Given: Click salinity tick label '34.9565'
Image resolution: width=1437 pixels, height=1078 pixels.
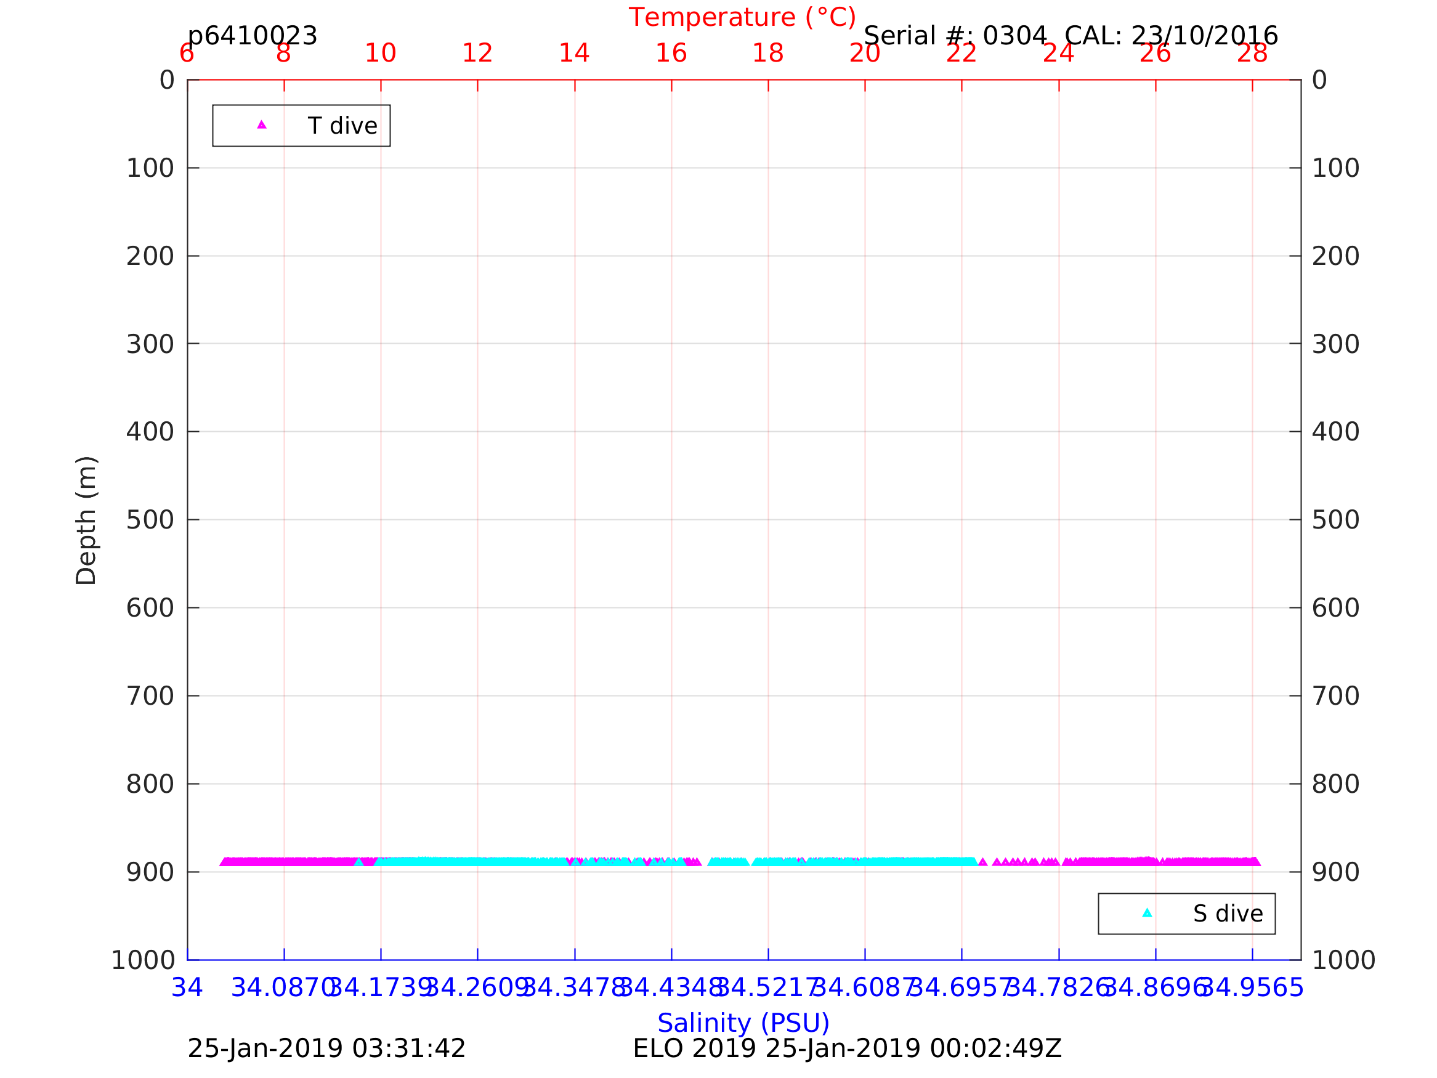Looking at the screenshot, I should point(1252,987).
